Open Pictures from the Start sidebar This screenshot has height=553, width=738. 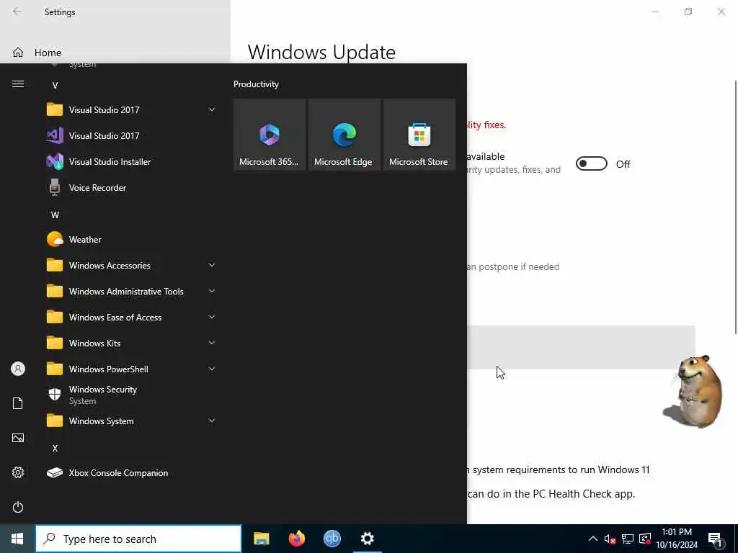18,439
